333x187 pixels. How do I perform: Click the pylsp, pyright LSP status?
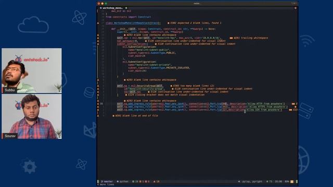pos(252,182)
